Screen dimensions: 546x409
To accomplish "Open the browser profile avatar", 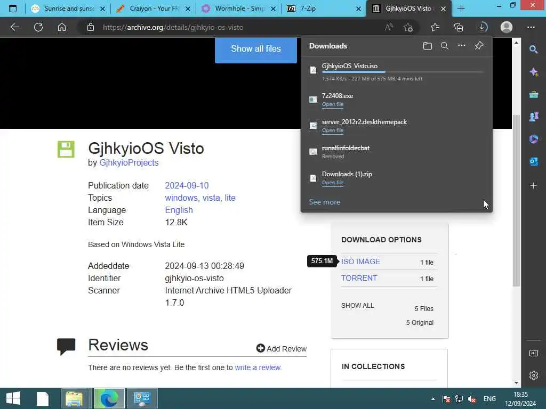I will [x=507, y=27].
